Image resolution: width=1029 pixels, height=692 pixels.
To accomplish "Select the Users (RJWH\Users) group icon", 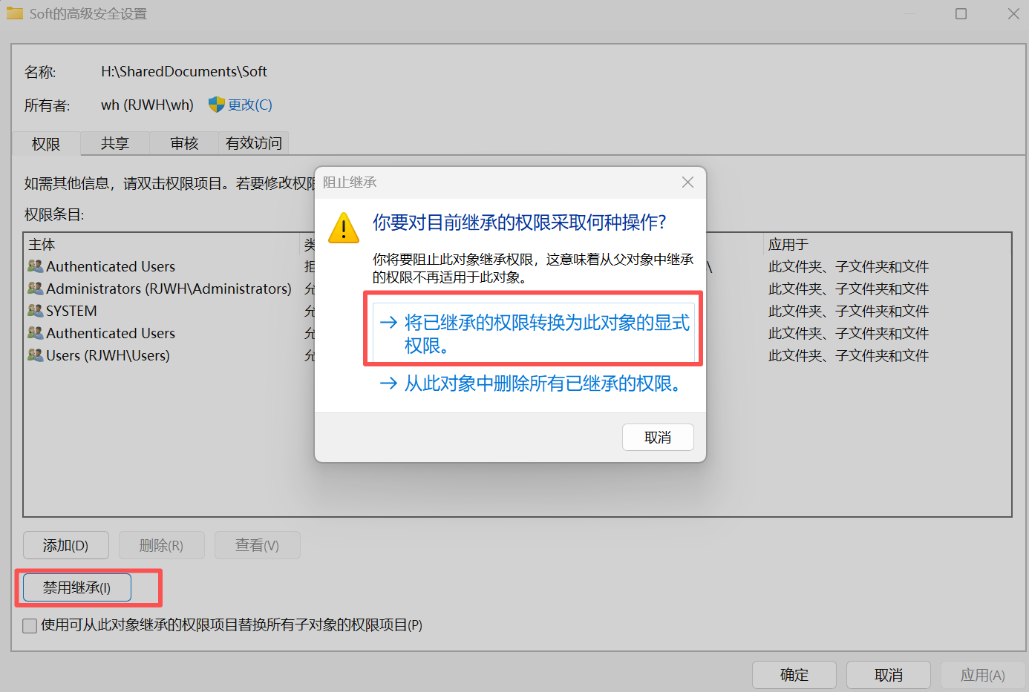I will [35, 355].
